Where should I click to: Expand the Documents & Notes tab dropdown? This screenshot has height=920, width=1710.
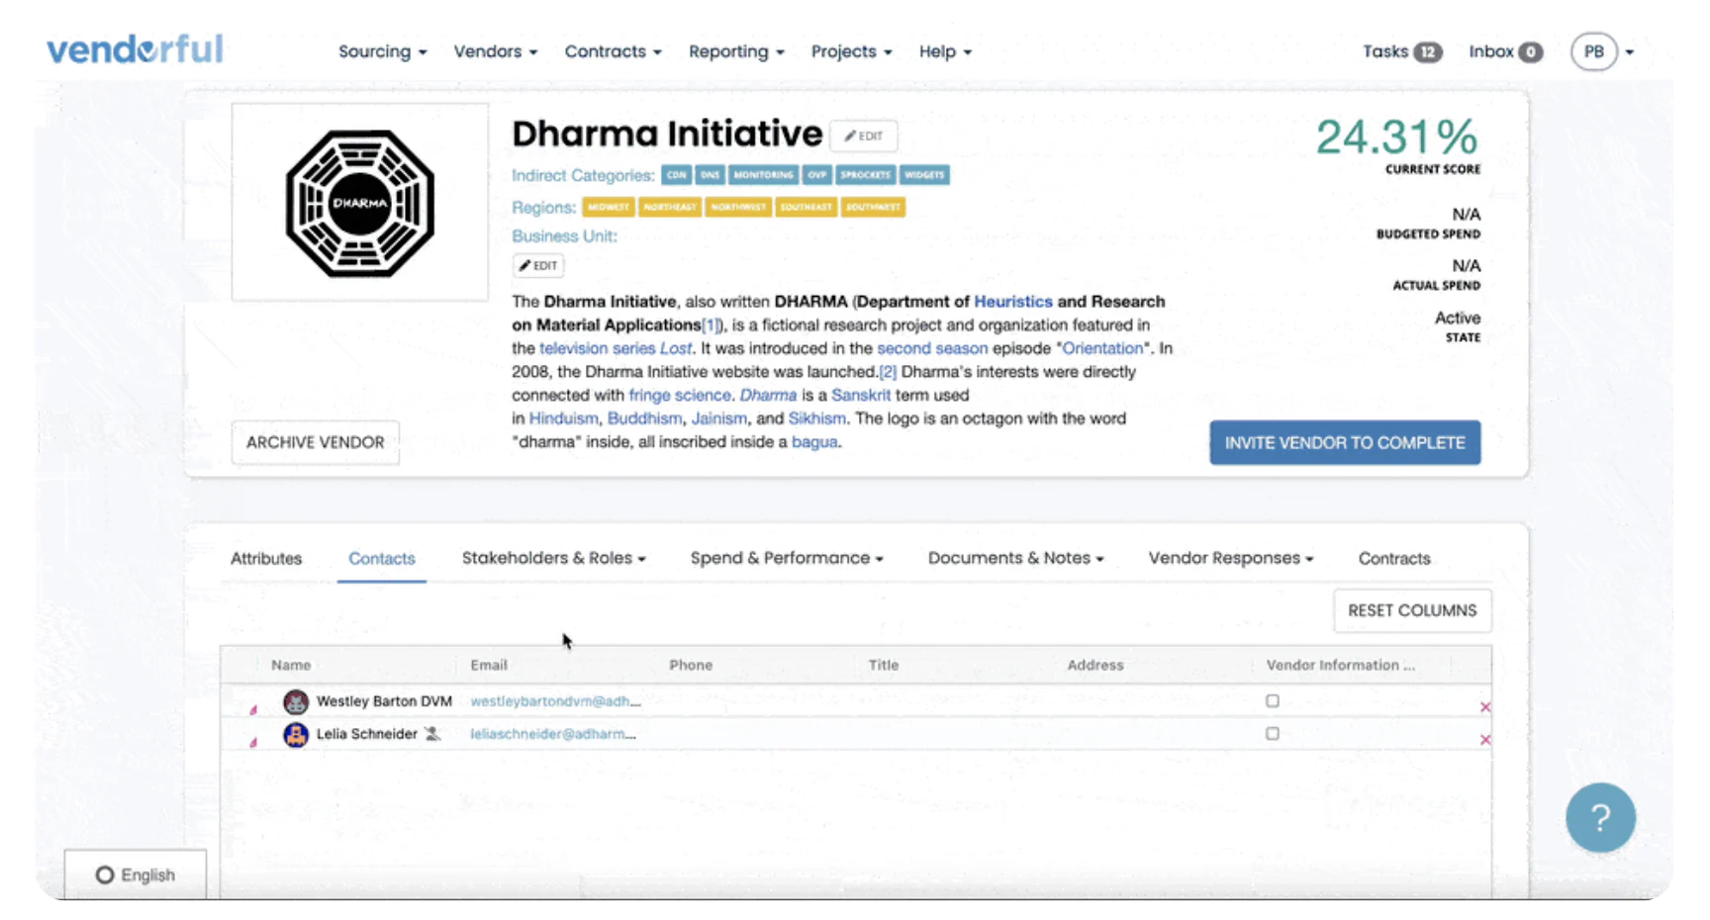(1015, 558)
